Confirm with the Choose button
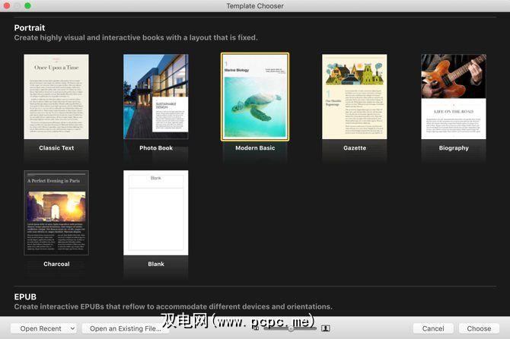 point(479,328)
